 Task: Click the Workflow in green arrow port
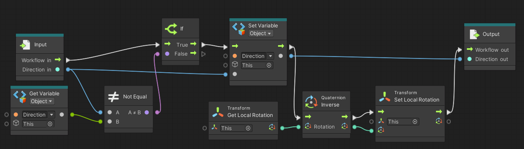(58, 60)
